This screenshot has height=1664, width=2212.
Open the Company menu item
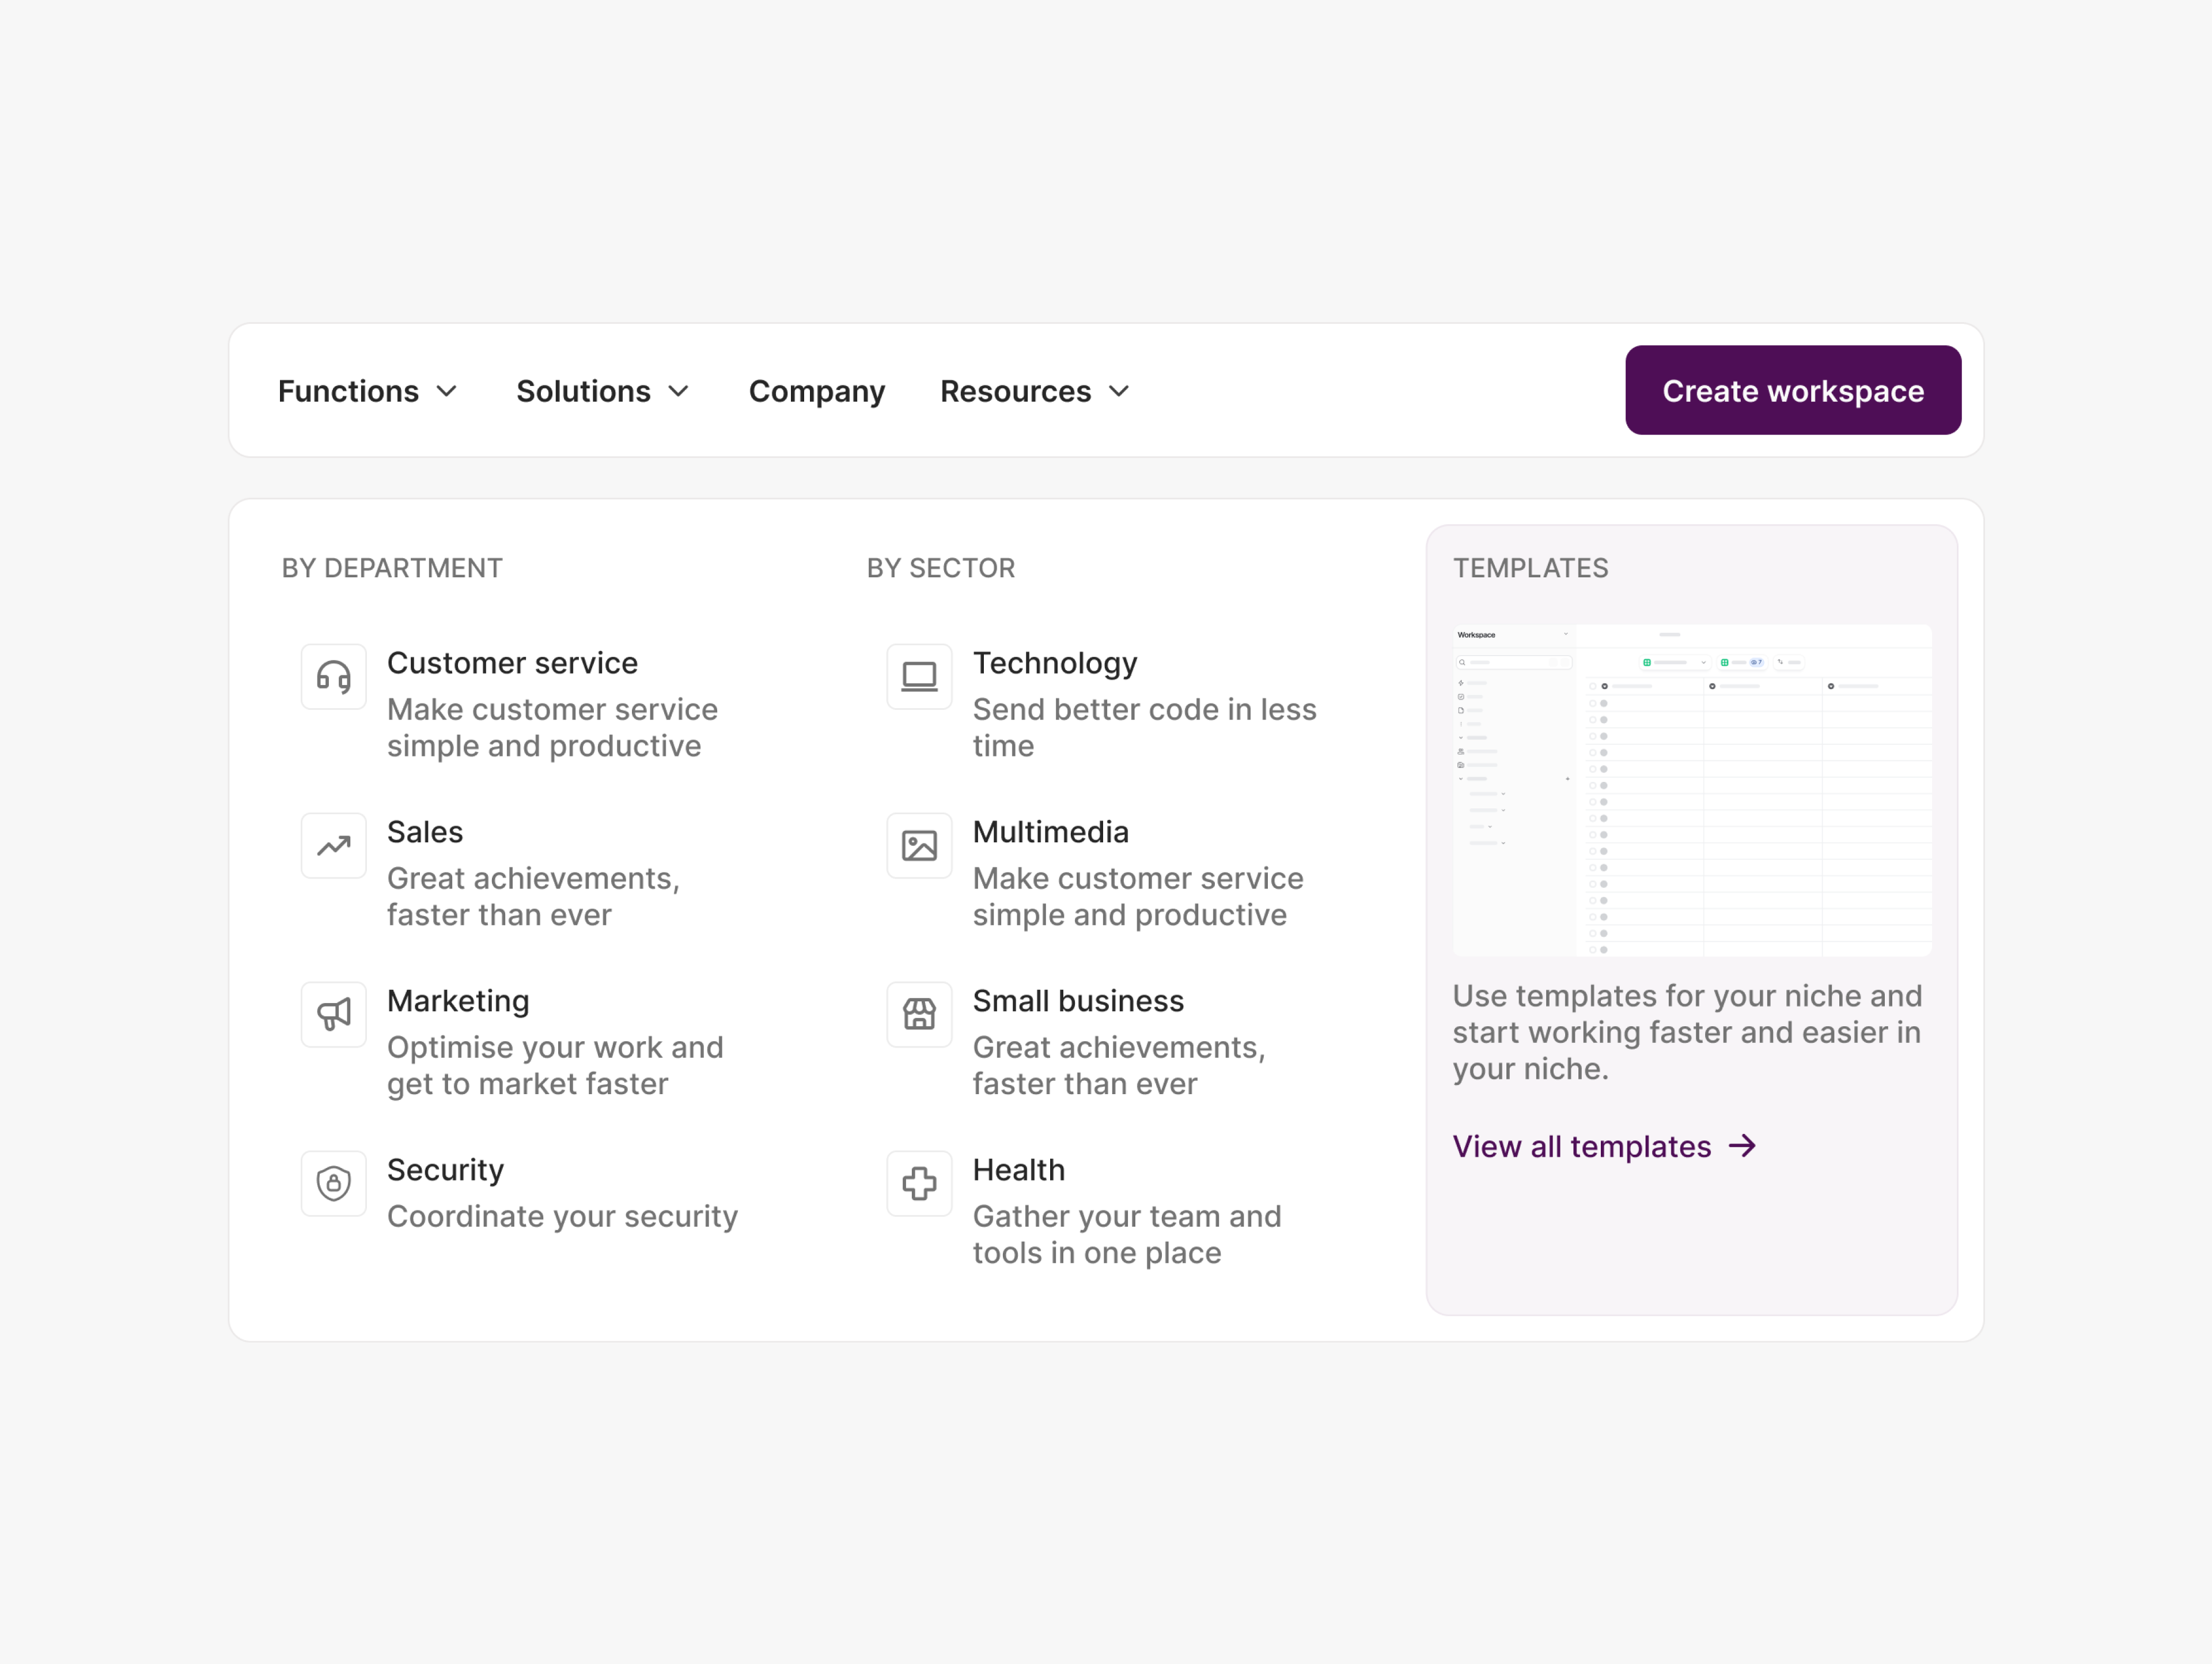[x=817, y=391]
